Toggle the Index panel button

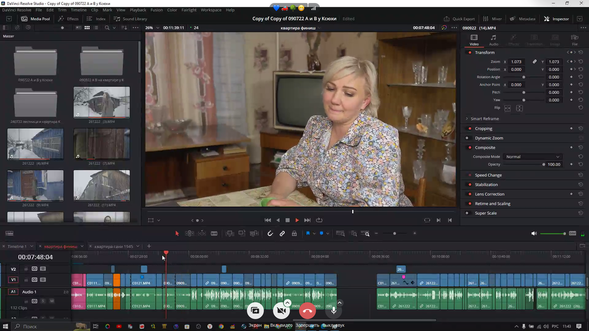tap(96, 19)
